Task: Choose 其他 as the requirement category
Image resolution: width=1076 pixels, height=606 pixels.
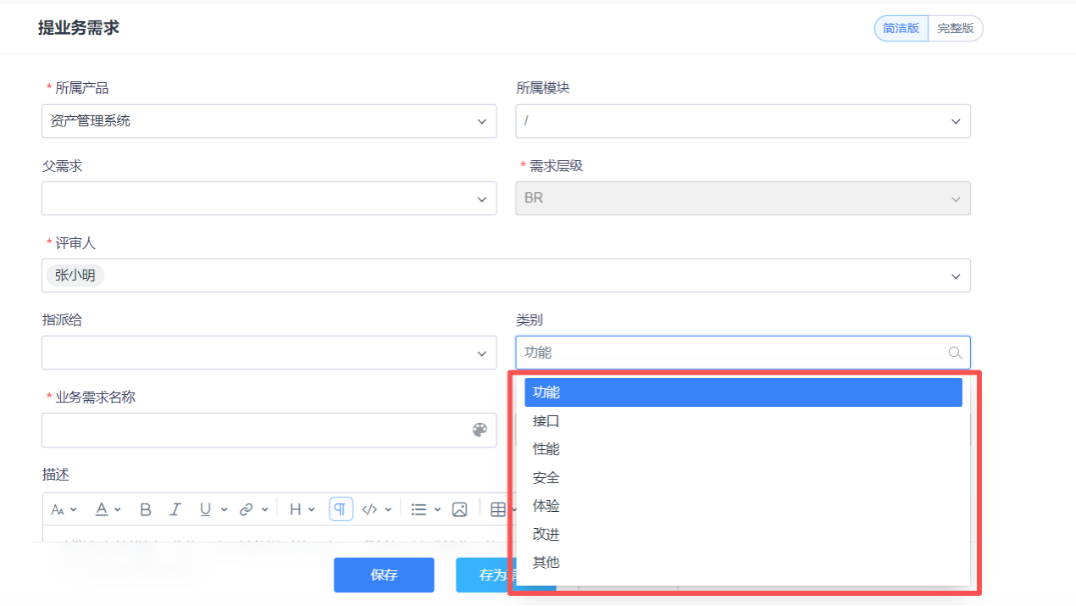Action: [546, 562]
